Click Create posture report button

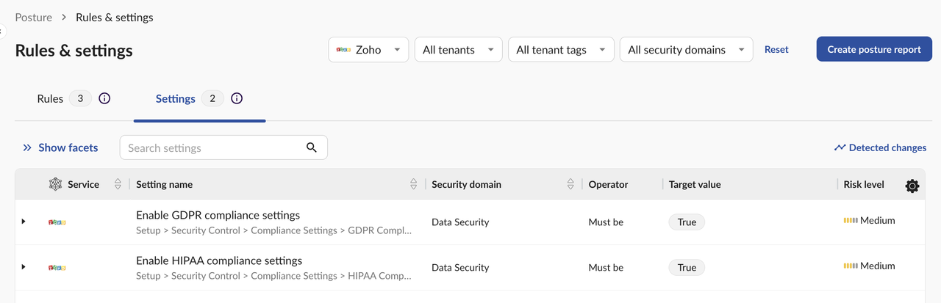point(874,50)
